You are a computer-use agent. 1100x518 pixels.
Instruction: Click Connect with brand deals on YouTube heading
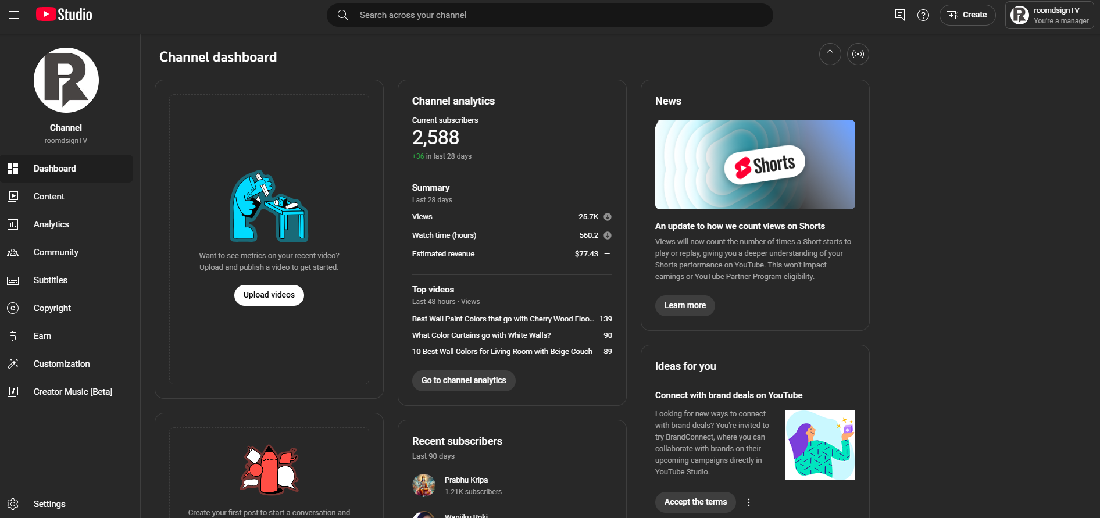pyautogui.click(x=729, y=395)
